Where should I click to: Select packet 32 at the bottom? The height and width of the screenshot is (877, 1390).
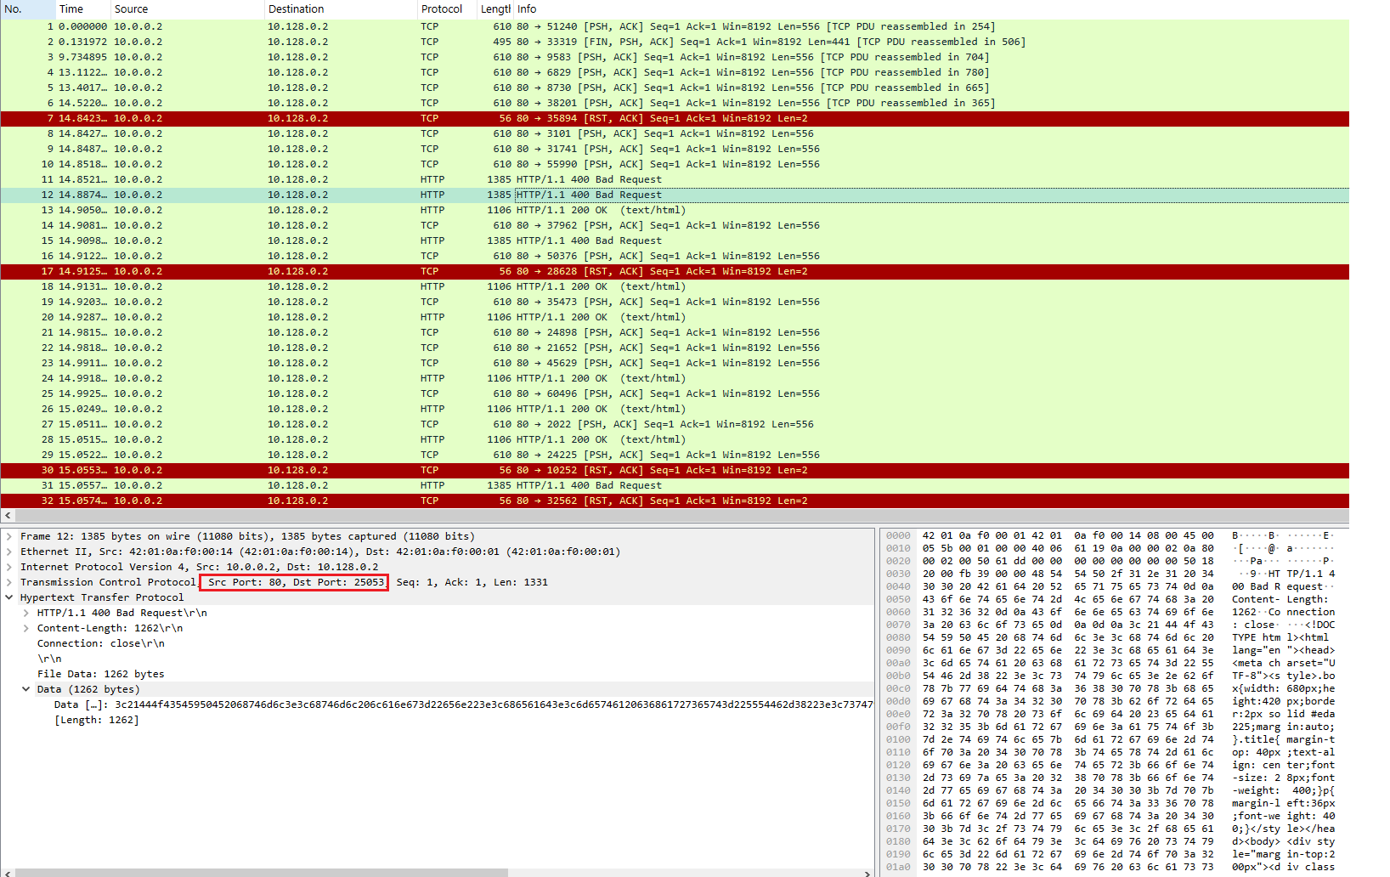340,501
